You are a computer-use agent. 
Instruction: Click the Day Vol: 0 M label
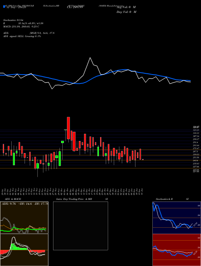126,12
